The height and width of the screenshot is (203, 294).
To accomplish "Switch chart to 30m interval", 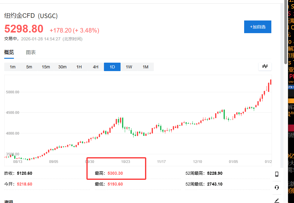I will tap(62, 67).
